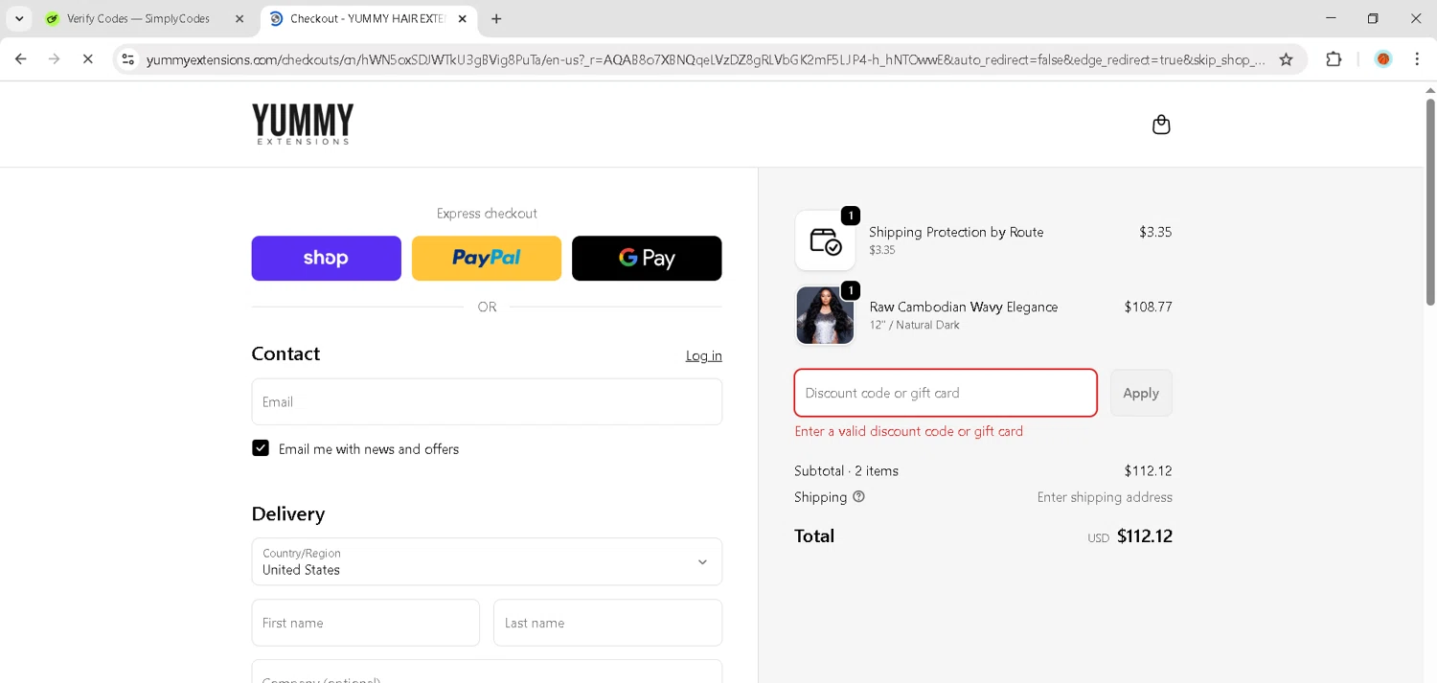Click the browser back arrow
Screen dimensions: 1437x683
coord(21,59)
